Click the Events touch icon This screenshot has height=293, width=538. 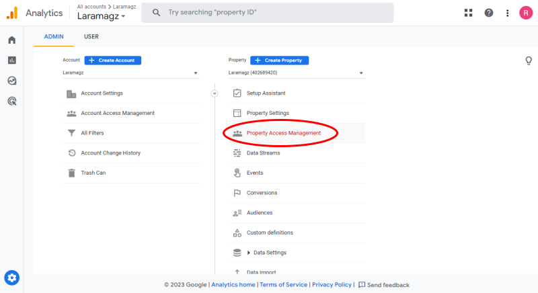click(x=237, y=173)
